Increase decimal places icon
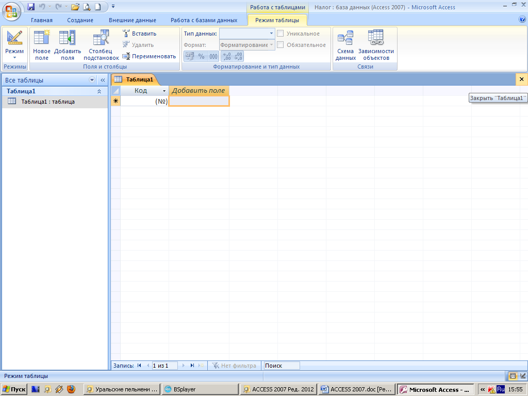 [x=227, y=56]
